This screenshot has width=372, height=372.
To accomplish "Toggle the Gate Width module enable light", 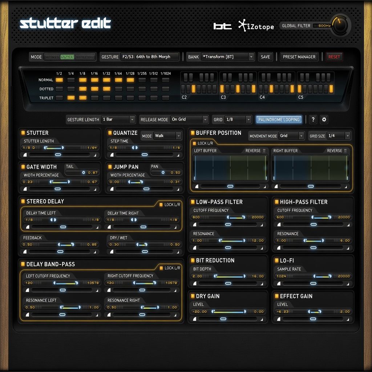I will (x=23, y=167).
